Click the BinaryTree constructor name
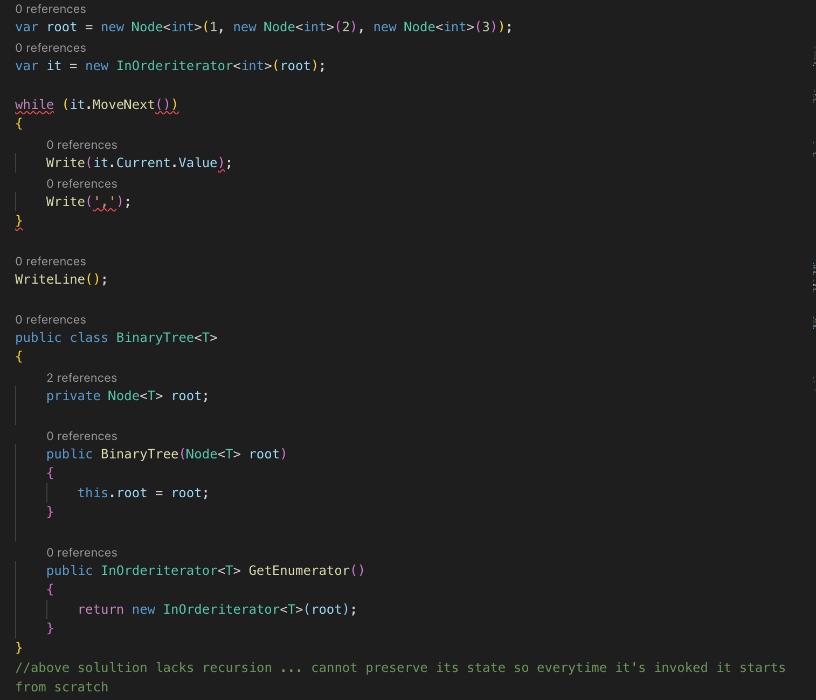Image resolution: width=816 pixels, height=700 pixels. (x=140, y=454)
